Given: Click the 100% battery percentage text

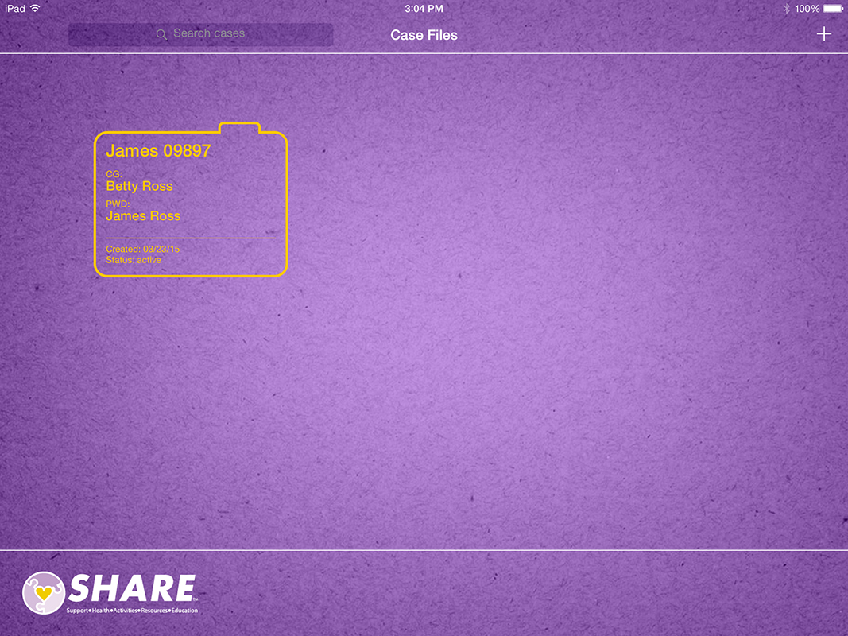Looking at the screenshot, I should pyautogui.click(x=807, y=9).
